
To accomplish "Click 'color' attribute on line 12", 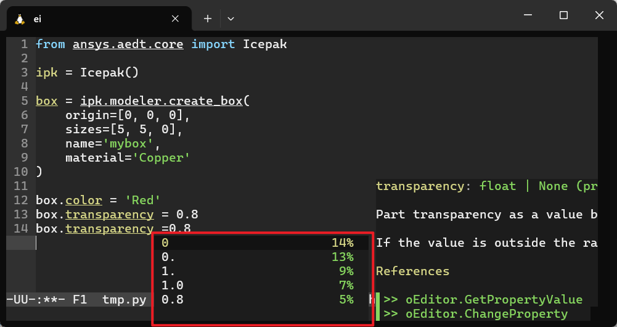I will (84, 200).
